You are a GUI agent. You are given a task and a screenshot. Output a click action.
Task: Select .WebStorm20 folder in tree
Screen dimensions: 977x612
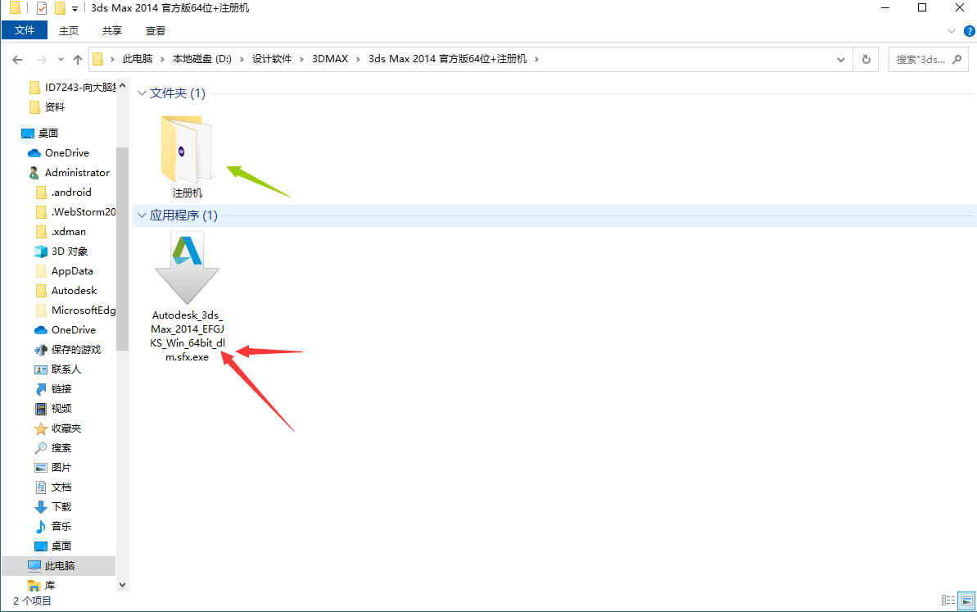(x=75, y=212)
